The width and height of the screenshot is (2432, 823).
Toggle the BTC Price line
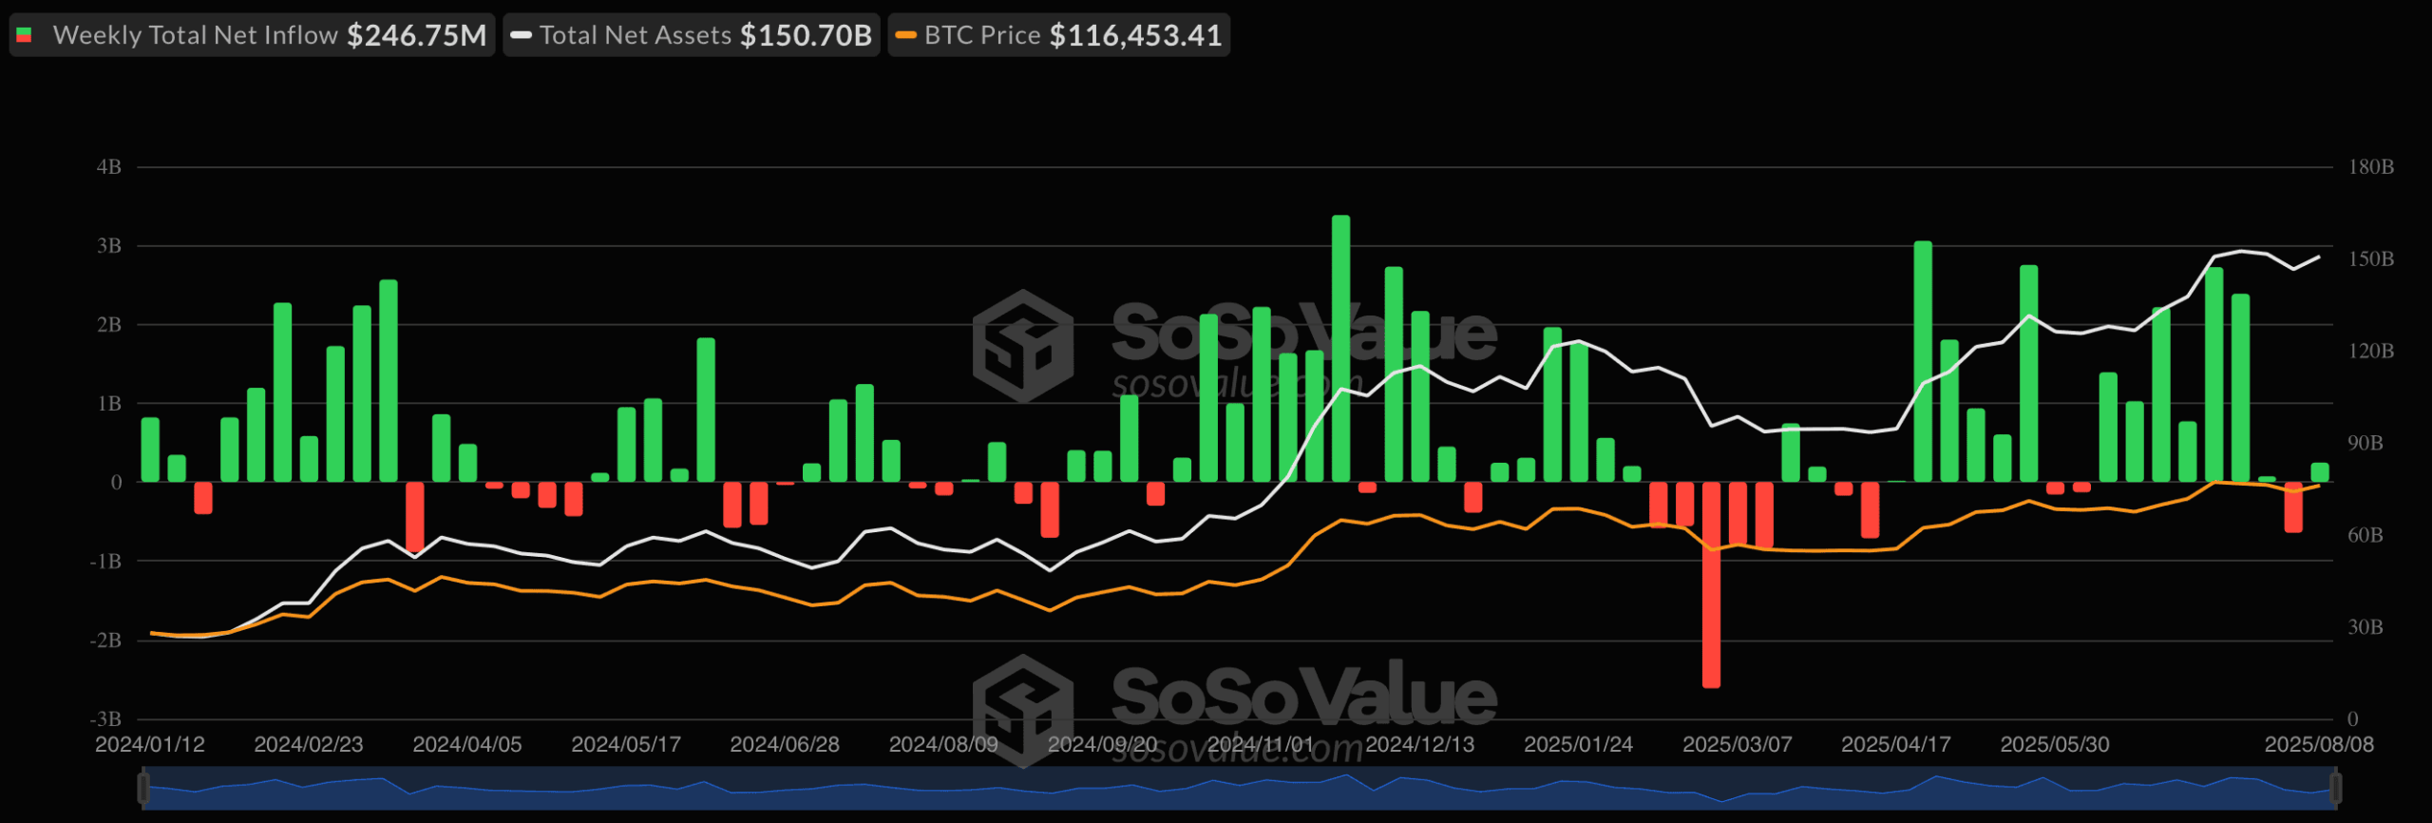coord(1059,35)
